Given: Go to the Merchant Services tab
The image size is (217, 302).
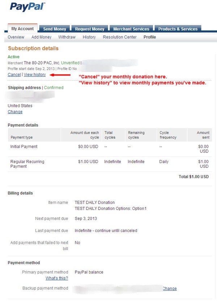Looking at the screenshot, I should coord(131,29).
